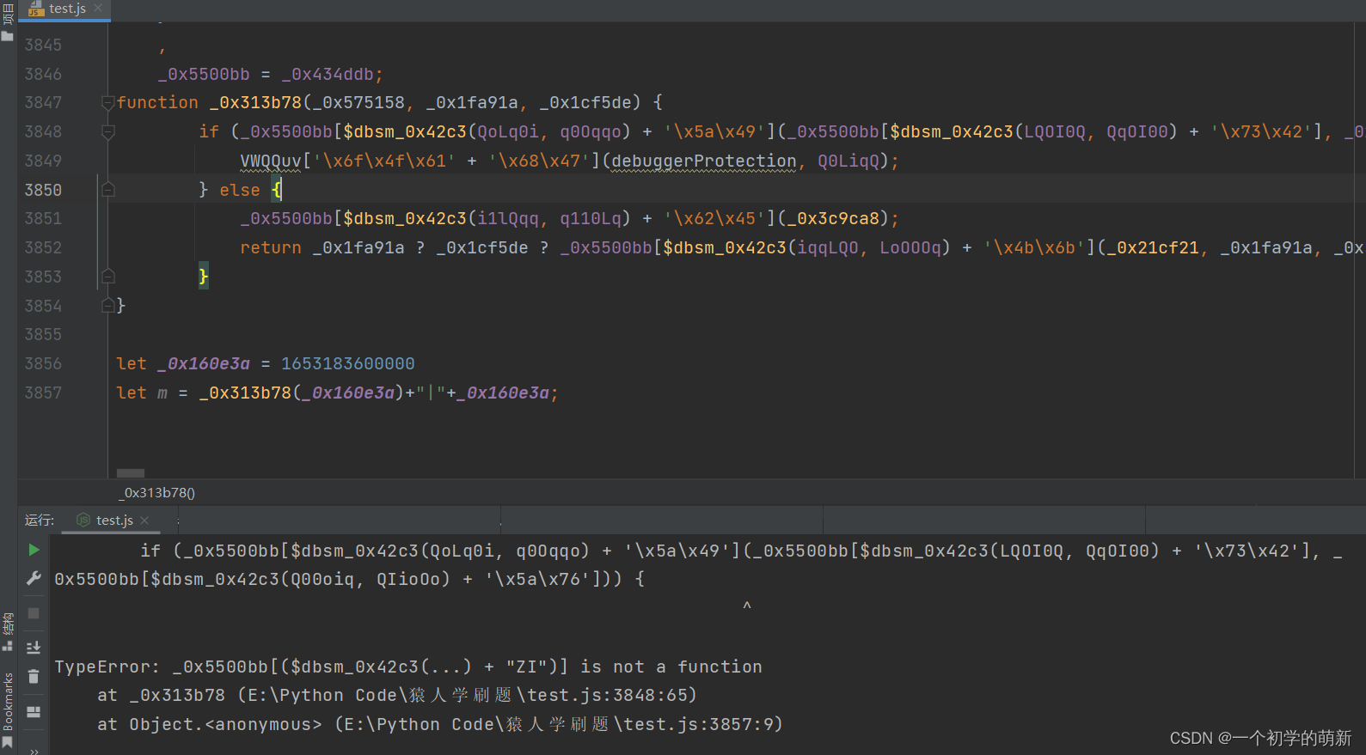Screen dimensions: 1366x755
Task: Click line number 3848 in the gutter
Action: [43, 131]
